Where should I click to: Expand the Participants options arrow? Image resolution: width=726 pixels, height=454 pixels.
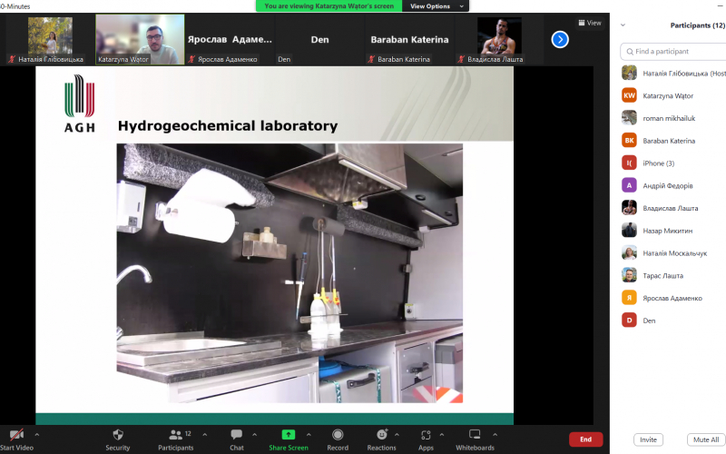coord(205,435)
